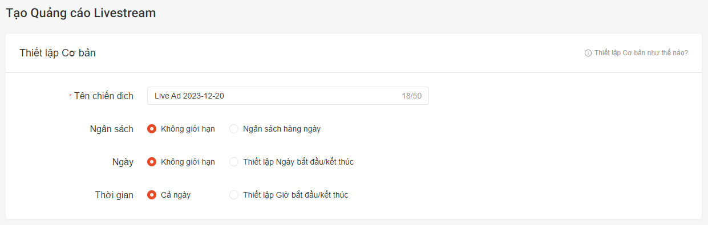This screenshot has height=225, width=708.
Task: Click the 'Live Ad 2023-12-20' text value
Action: tap(189, 96)
